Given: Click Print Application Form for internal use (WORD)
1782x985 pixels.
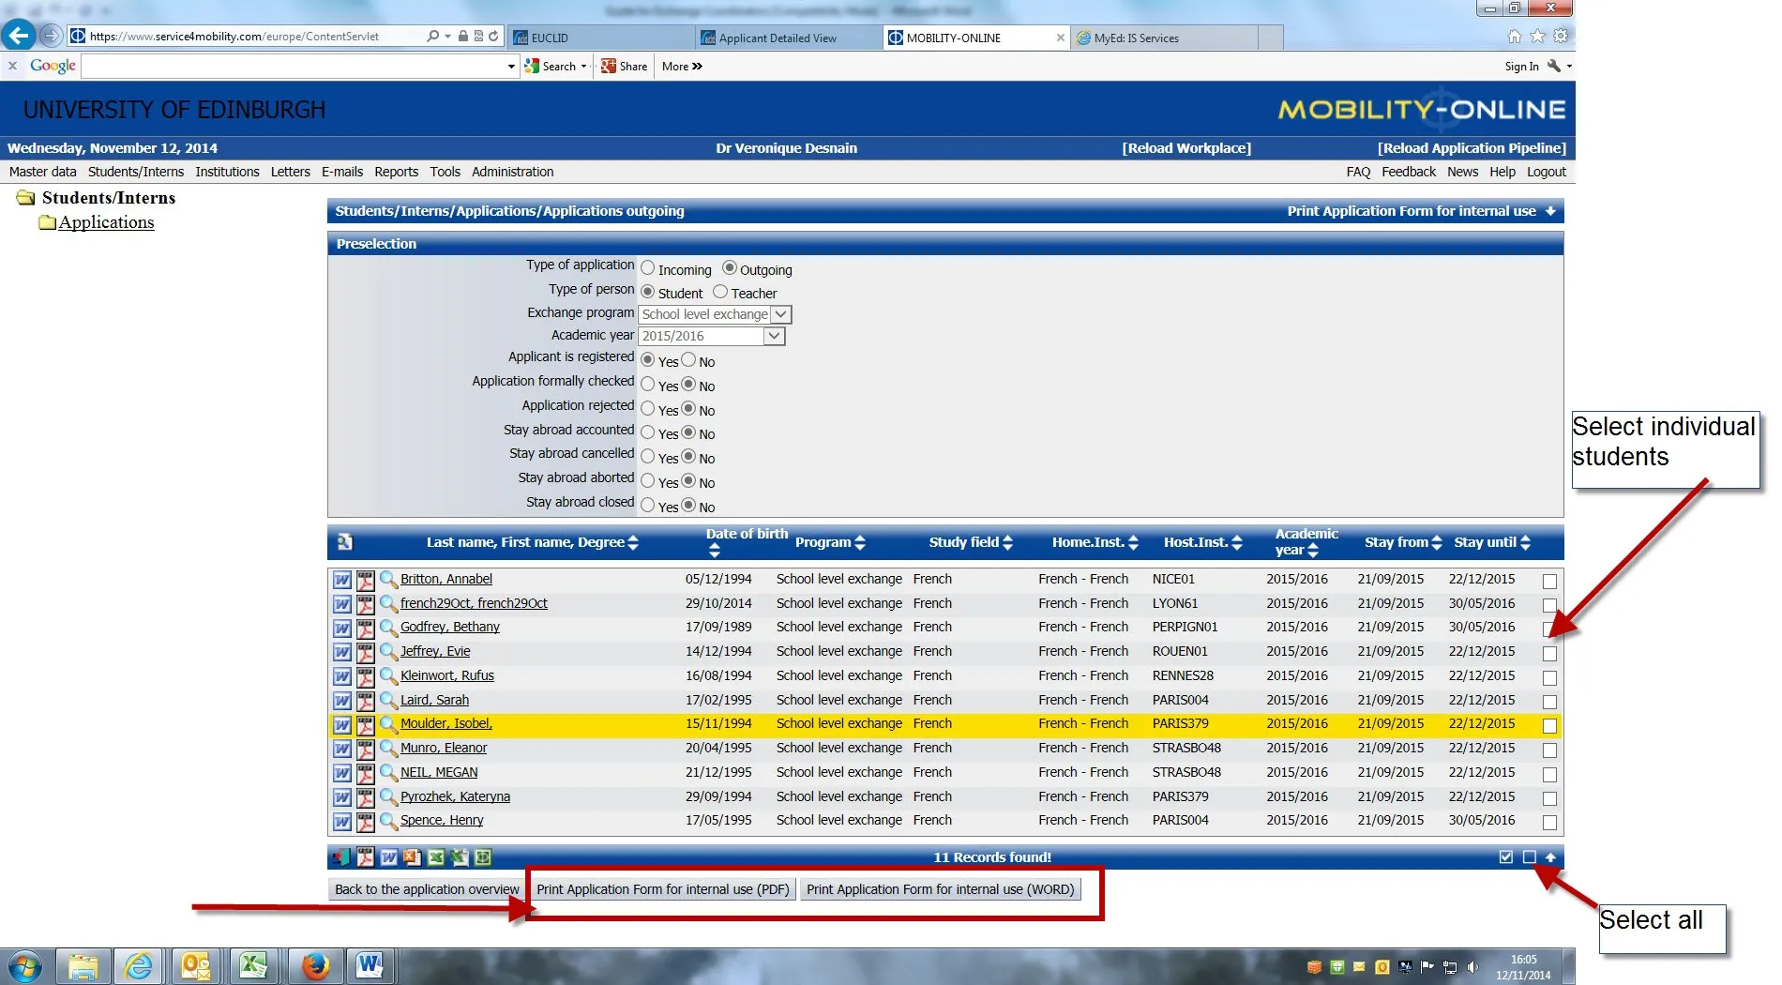Looking at the screenshot, I should point(941,888).
